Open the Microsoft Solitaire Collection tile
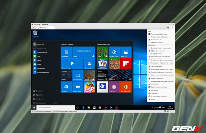 coord(103,64)
